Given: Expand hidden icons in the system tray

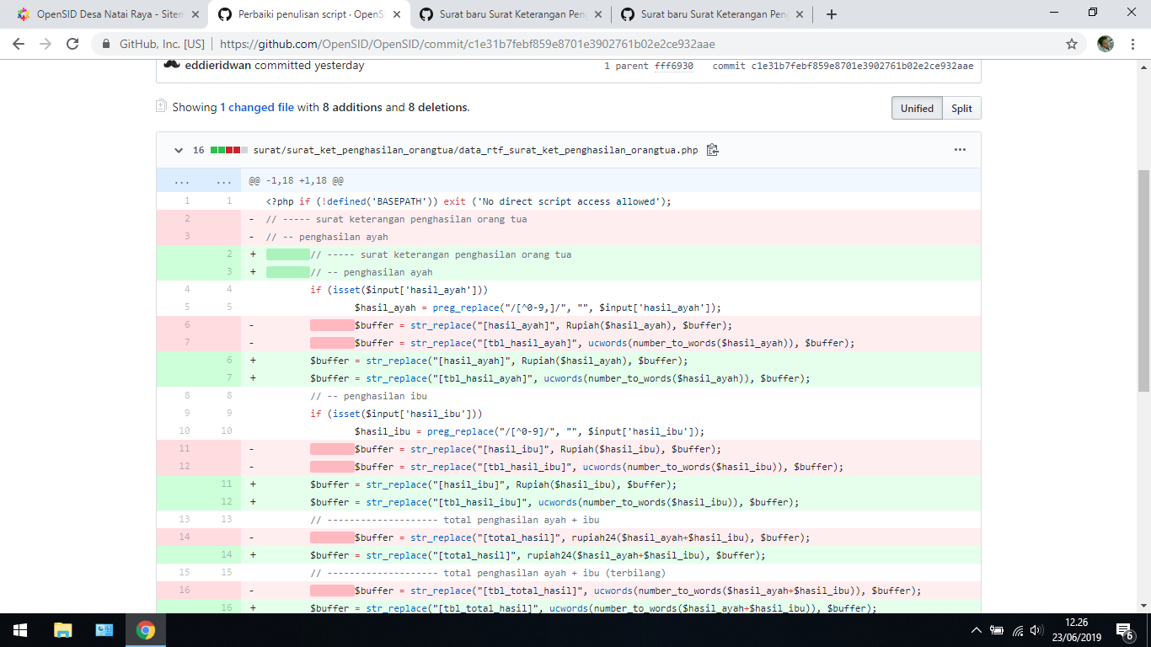Looking at the screenshot, I should coord(977,629).
